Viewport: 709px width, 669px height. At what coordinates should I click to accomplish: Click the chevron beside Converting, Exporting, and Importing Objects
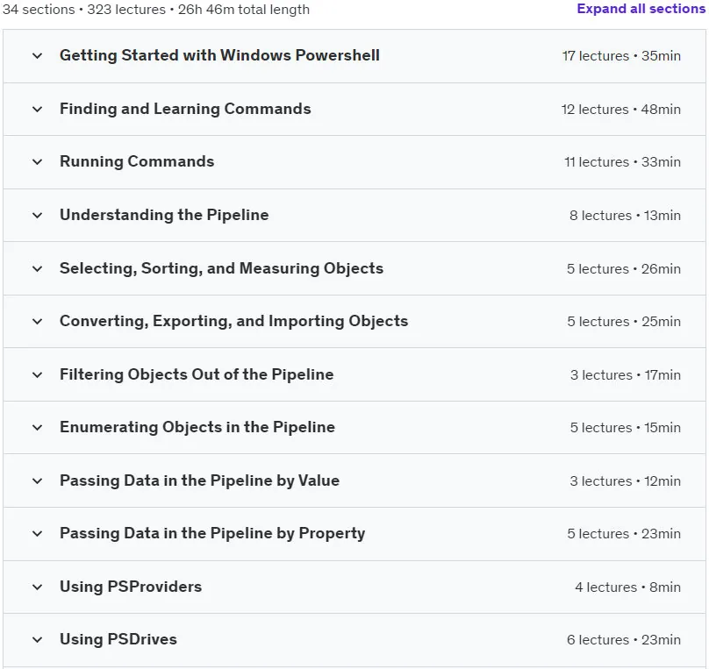(x=38, y=322)
